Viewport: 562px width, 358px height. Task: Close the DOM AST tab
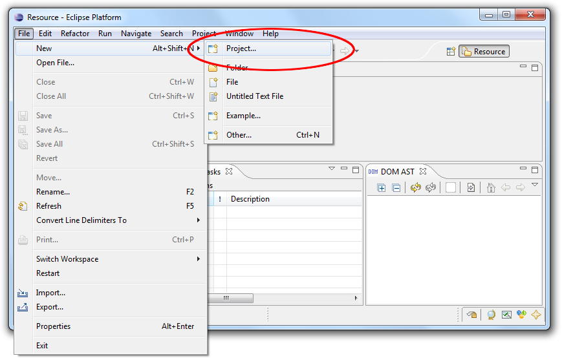point(423,171)
